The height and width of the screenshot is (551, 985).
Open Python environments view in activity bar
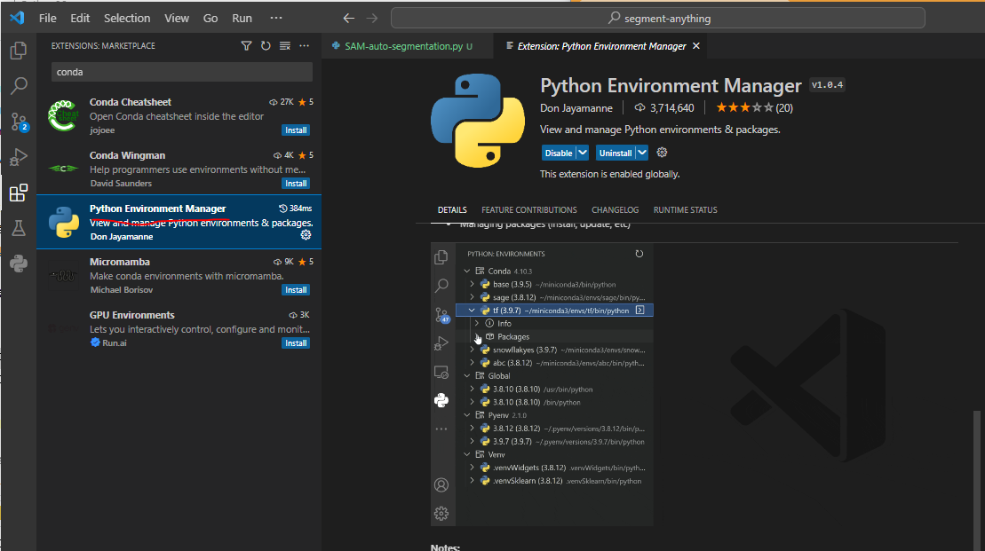pos(19,264)
